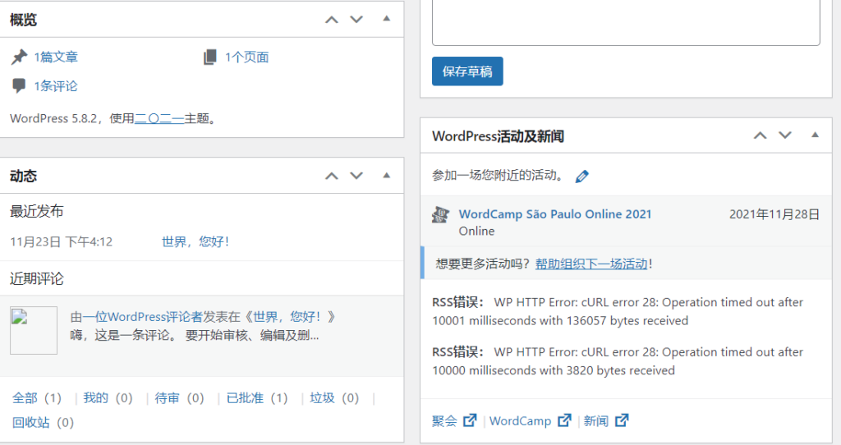
Task: Move the 概览 widget down
Action: pyautogui.click(x=356, y=20)
